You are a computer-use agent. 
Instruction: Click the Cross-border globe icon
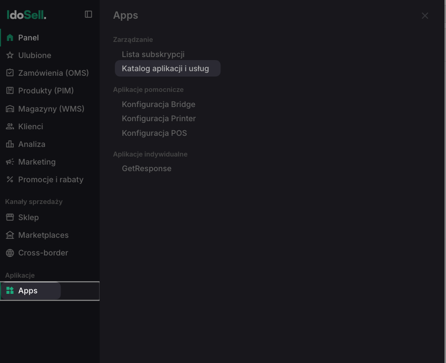click(x=10, y=252)
